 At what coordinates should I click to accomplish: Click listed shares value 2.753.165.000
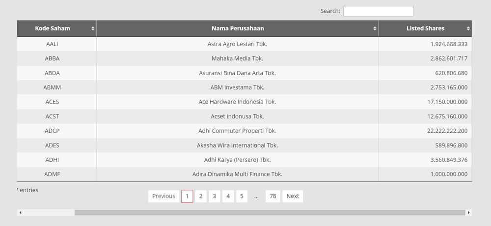point(449,87)
